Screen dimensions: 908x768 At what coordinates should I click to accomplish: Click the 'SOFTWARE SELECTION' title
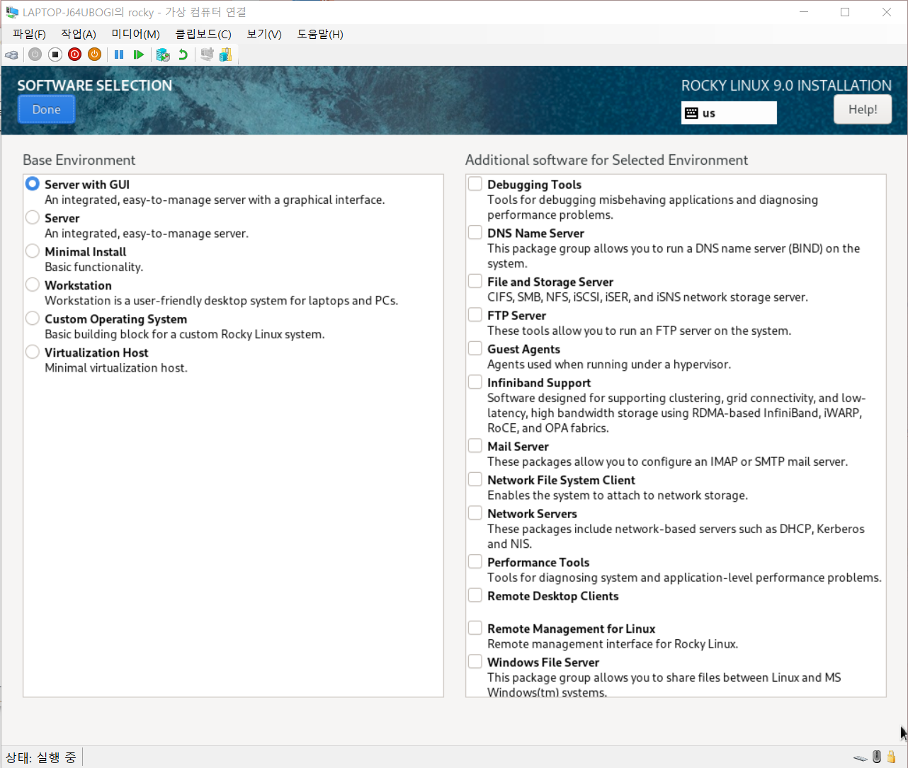(95, 86)
